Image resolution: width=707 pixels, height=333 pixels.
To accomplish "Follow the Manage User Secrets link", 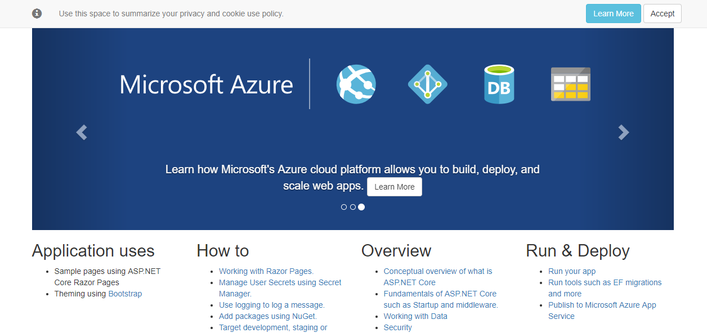I will 280,282.
